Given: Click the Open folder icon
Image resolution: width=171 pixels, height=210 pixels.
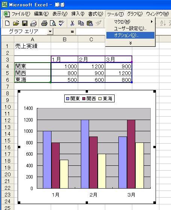Looking at the screenshot, I should (x=16, y=23).
